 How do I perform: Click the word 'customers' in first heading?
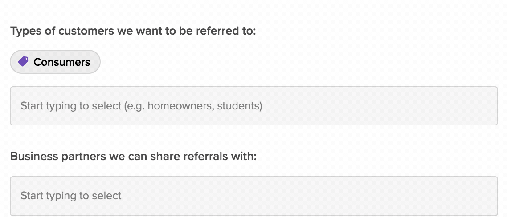(x=86, y=31)
